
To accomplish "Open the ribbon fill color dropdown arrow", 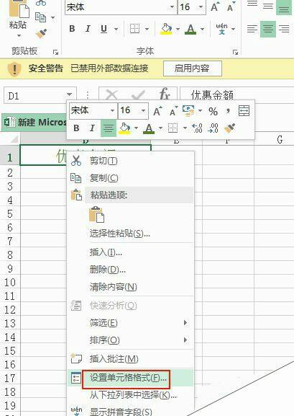I will (178, 29).
